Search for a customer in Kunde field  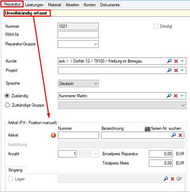pyautogui.click(x=169, y=61)
